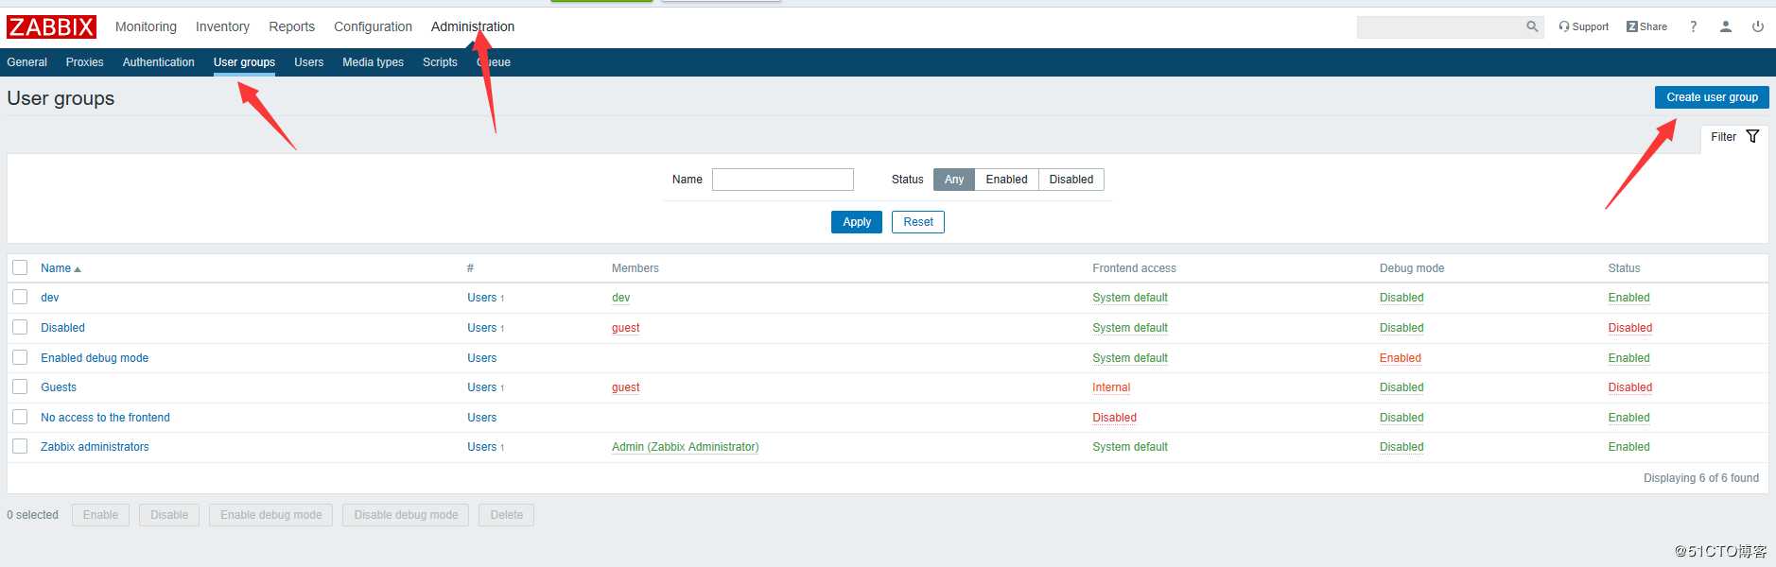
Task: Go to the Scripts submenu
Action: (440, 62)
